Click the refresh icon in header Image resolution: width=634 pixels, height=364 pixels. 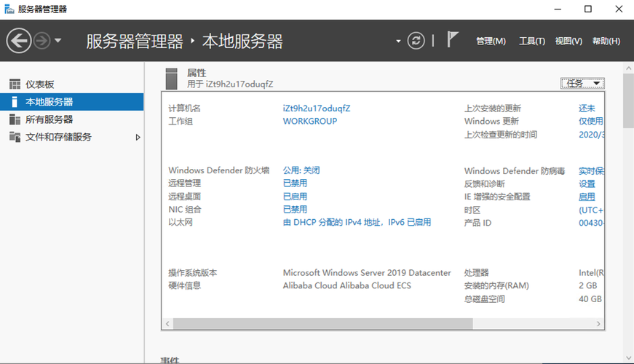point(416,41)
